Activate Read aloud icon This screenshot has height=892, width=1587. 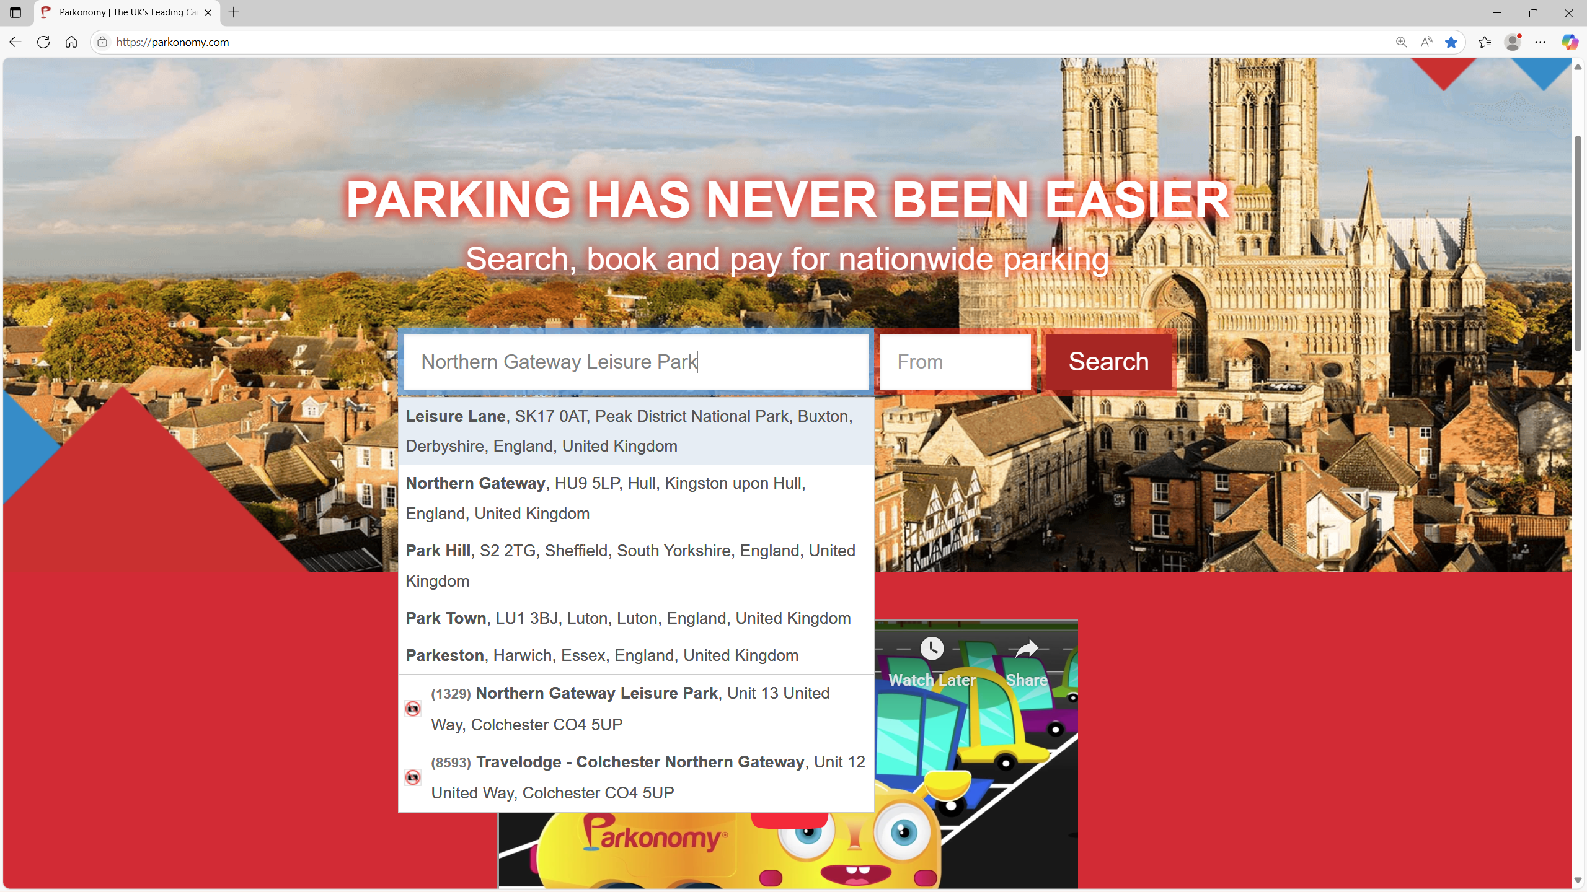click(1426, 42)
